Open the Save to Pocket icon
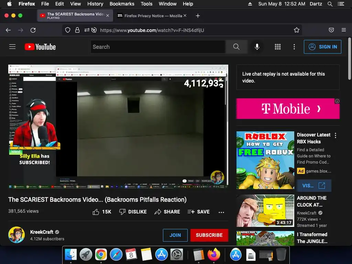352x264 pixels. coord(331,30)
